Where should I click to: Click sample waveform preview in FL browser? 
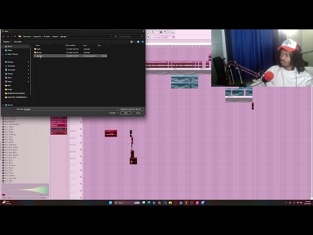25,189
